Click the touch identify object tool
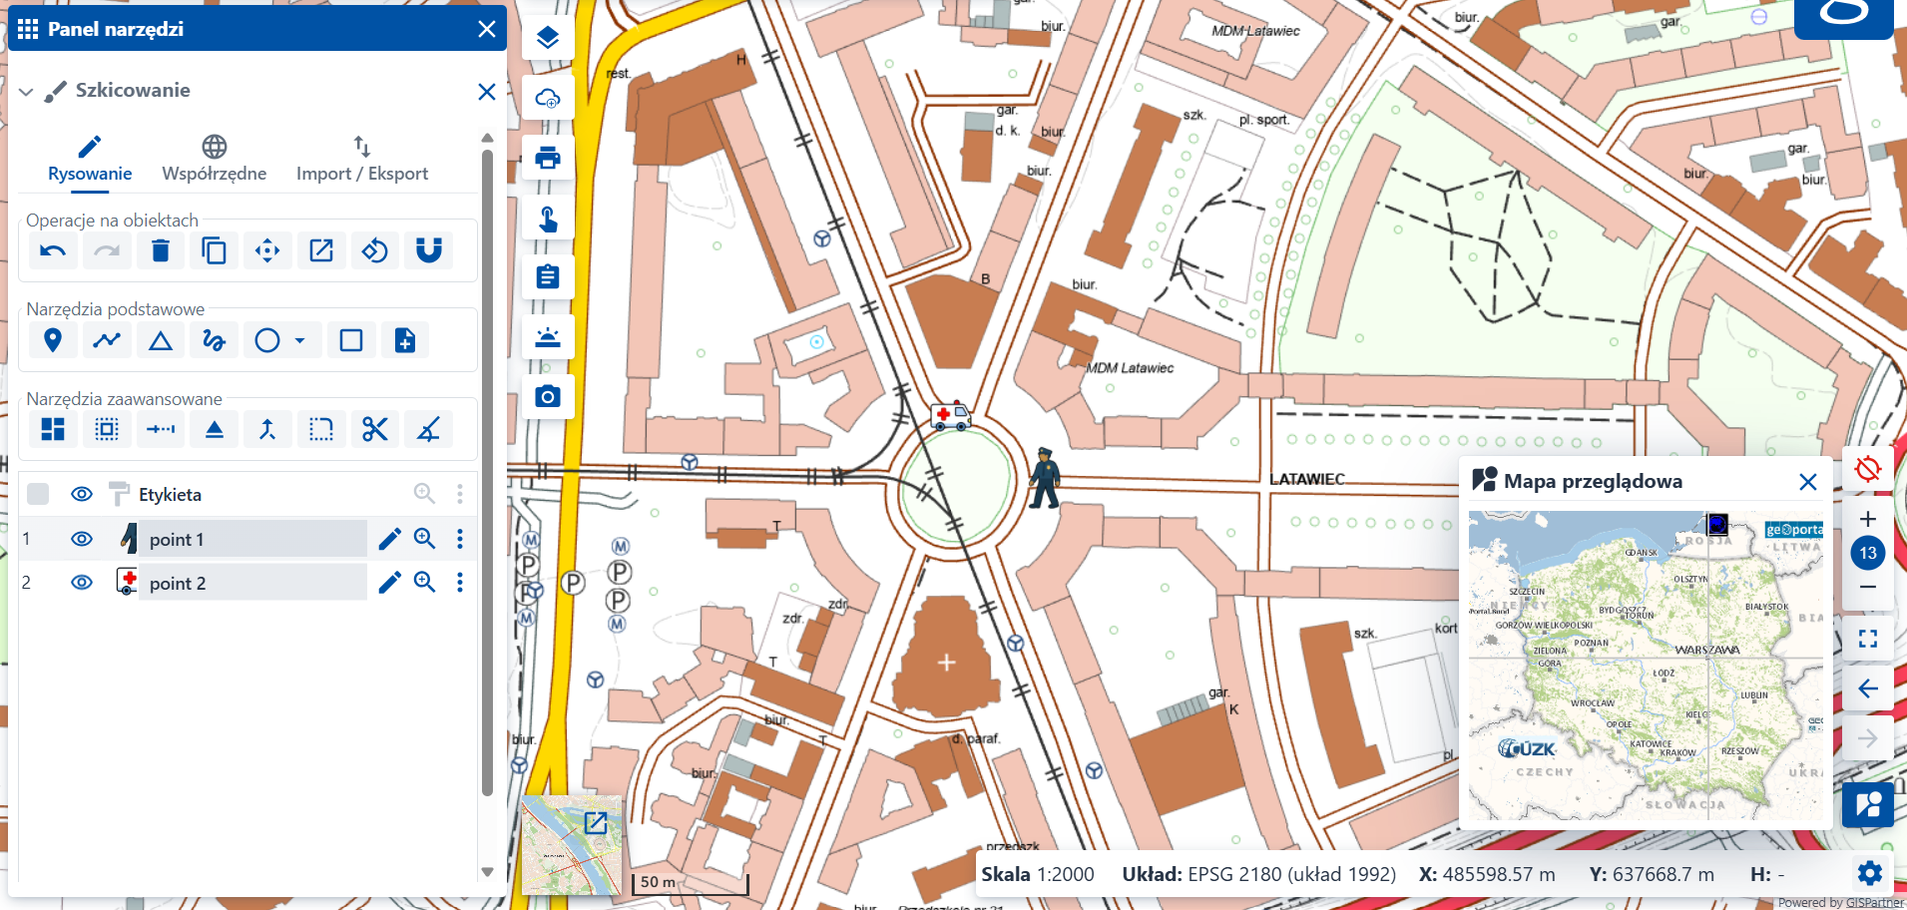Viewport: 1907px width, 910px height. click(548, 218)
